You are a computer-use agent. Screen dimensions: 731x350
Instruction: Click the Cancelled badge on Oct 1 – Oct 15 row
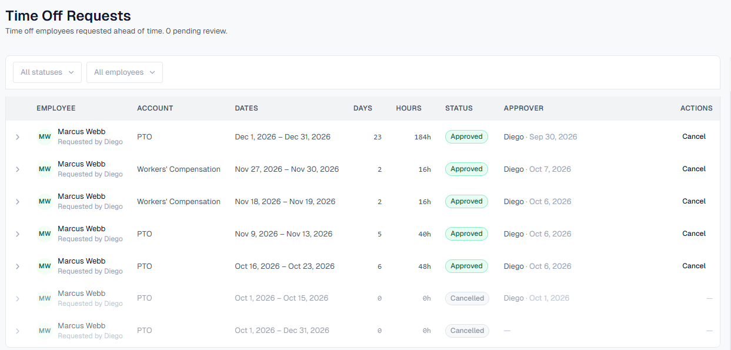coord(467,298)
